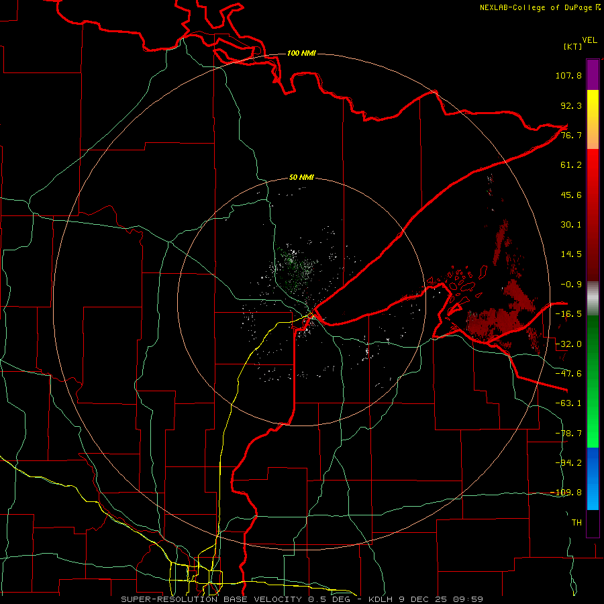Click the [KT] units label

tap(572, 46)
